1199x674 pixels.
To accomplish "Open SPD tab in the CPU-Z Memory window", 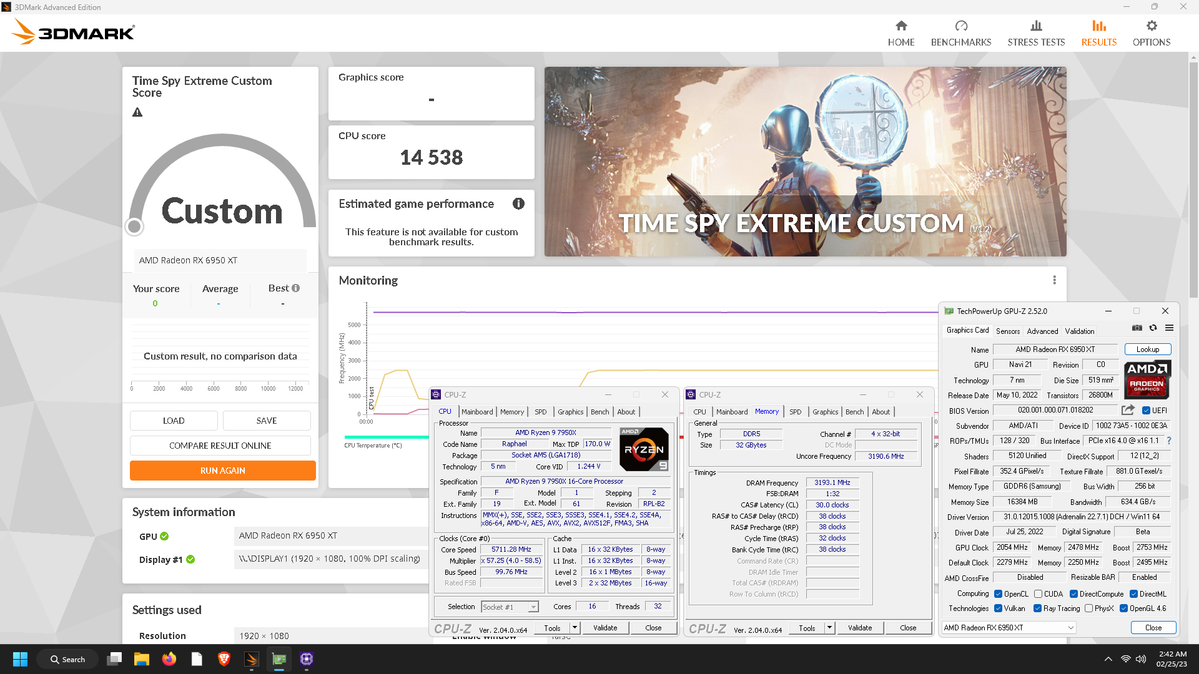I will [795, 412].
